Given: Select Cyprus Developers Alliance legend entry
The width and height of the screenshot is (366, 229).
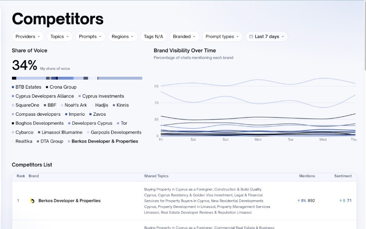Looking at the screenshot, I should [x=43, y=96].
